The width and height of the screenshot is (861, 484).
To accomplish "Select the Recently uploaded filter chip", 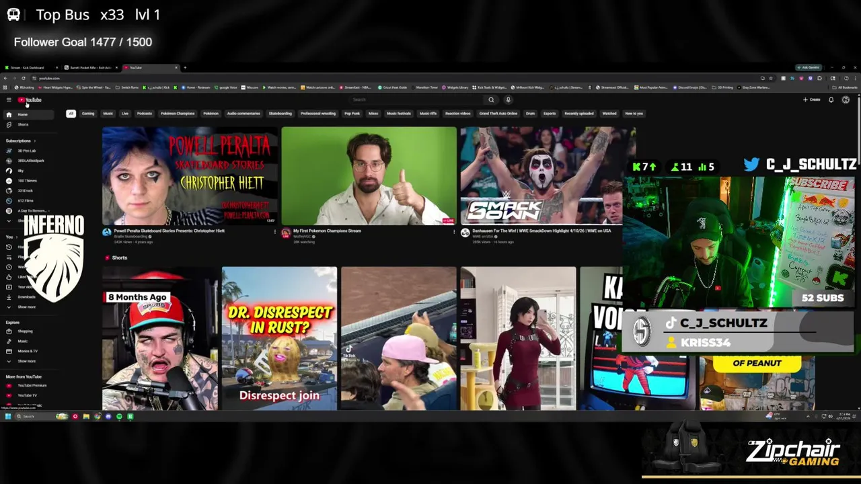I will click(x=579, y=114).
